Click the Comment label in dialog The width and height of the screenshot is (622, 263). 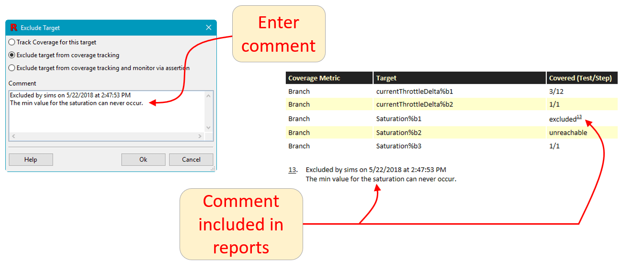click(23, 83)
